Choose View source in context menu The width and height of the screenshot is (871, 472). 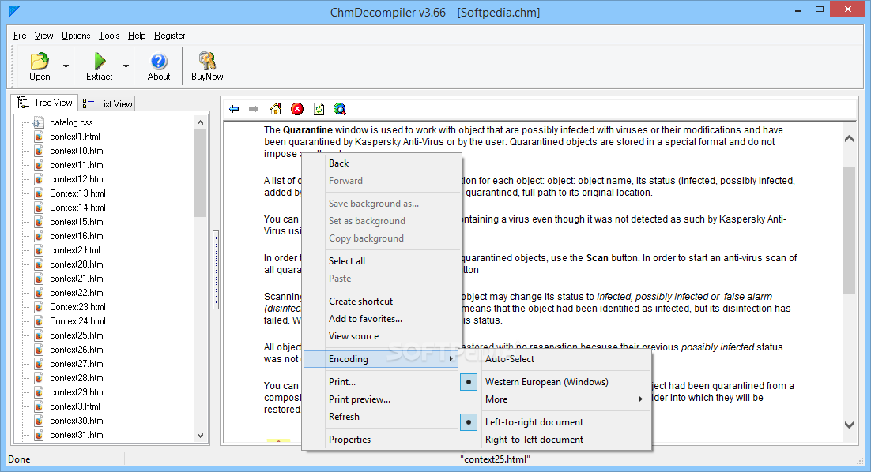(x=381, y=336)
